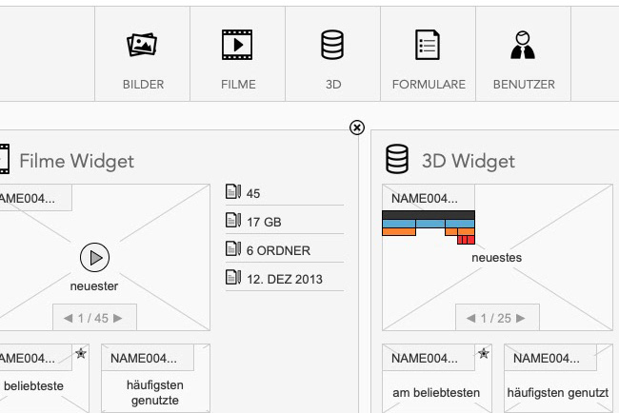
Task: Open the Formulare section icon
Action: coord(429,46)
